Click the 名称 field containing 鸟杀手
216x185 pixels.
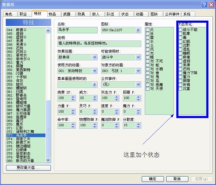coord(78,30)
